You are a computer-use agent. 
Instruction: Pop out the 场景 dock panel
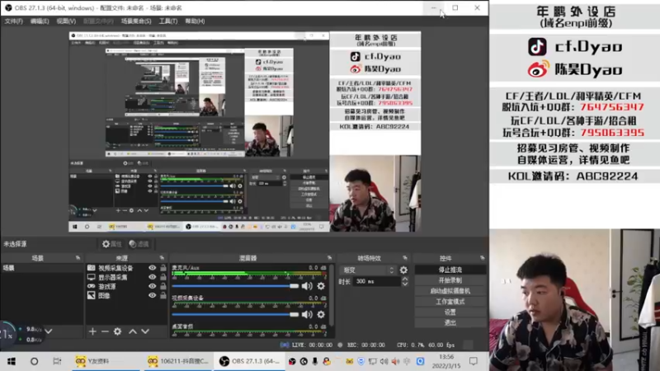pos(78,258)
